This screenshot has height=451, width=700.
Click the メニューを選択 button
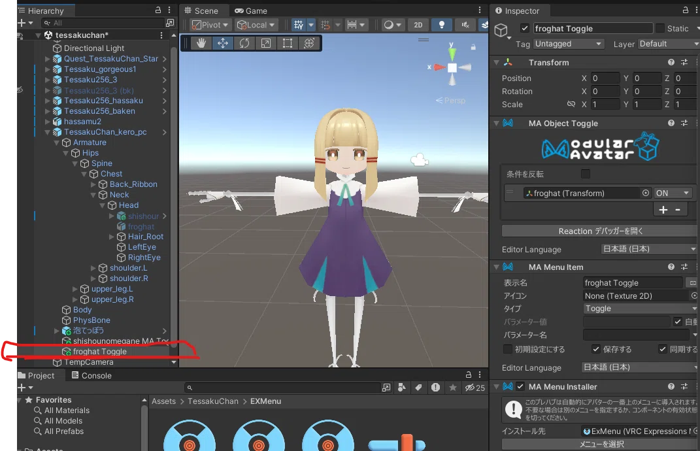[601, 444]
